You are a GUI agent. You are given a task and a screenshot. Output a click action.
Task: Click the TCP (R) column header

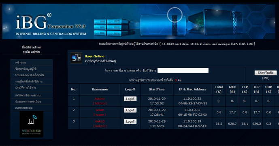click(256, 90)
